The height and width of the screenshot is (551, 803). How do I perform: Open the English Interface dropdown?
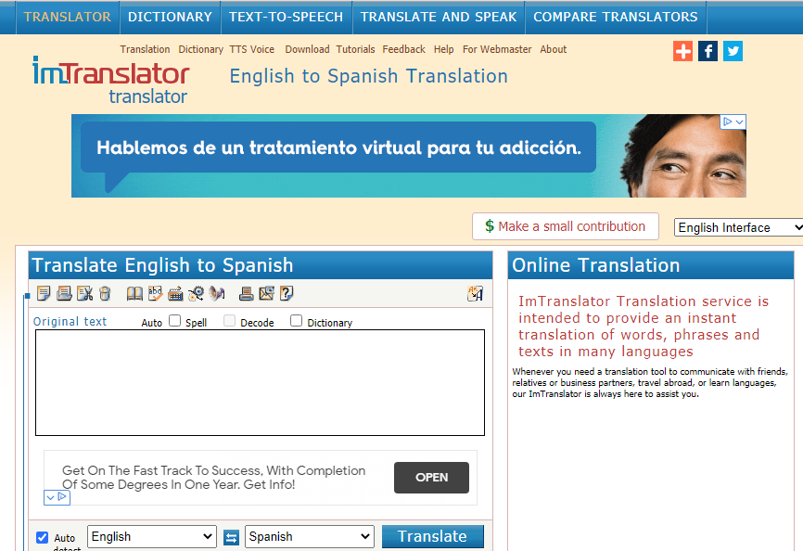point(737,227)
